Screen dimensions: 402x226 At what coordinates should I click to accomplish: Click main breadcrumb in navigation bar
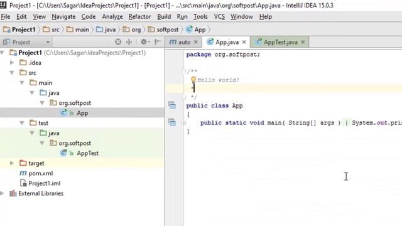[x=78, y=30]
